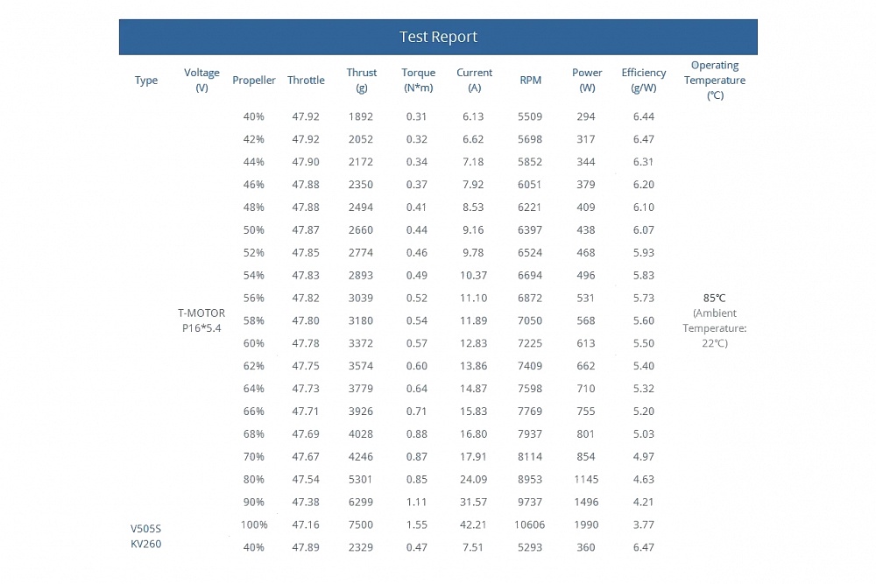Select the Power (W) column header
Screen dimensions: 876x584
587,81
